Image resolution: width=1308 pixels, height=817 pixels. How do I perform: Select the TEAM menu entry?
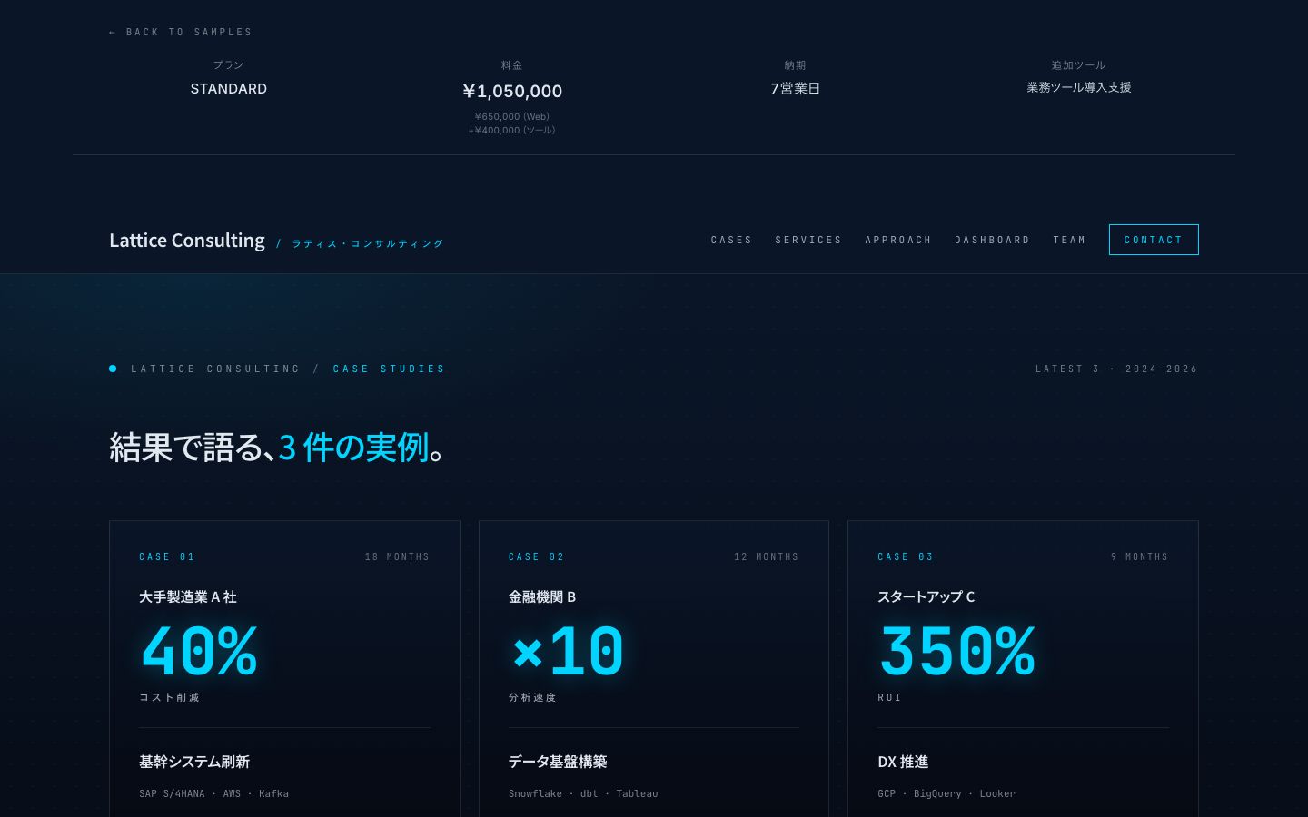coord(1069,240)
